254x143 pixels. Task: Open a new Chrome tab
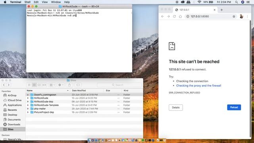221,10
